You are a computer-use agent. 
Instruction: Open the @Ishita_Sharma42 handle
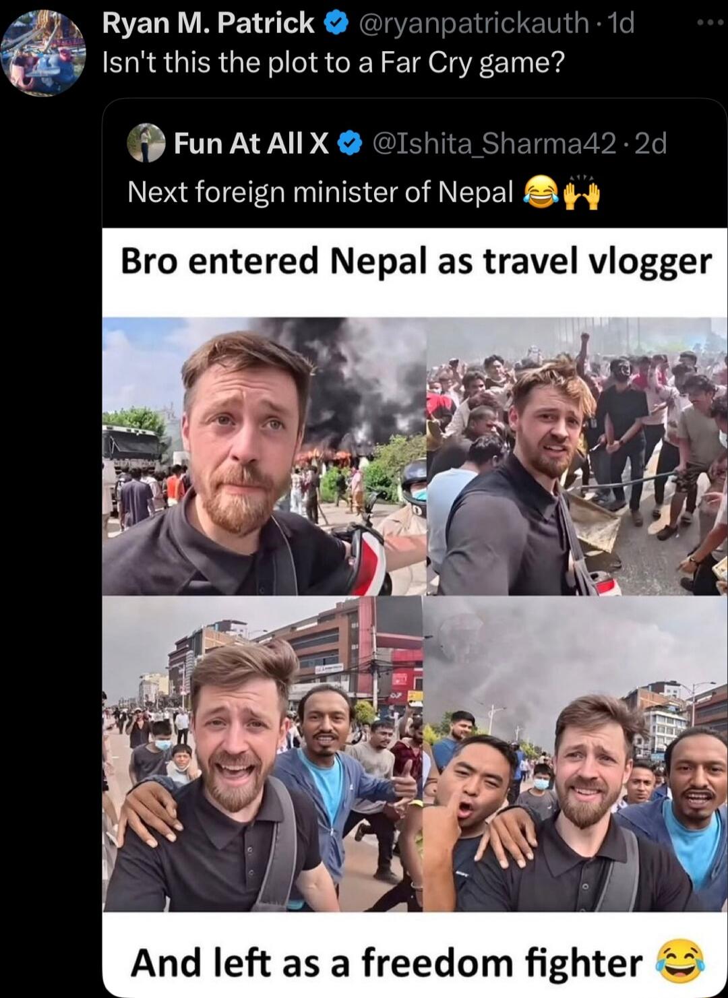[x=495, y=143]
